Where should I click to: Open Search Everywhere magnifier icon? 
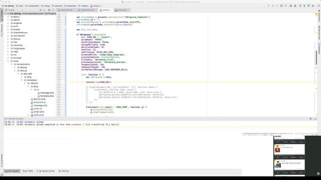click(x=318, y=5)
